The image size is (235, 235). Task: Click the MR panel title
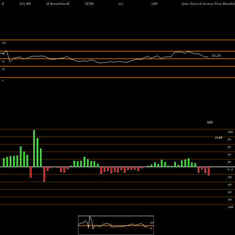pyautogui.click(x=210, y=122)
